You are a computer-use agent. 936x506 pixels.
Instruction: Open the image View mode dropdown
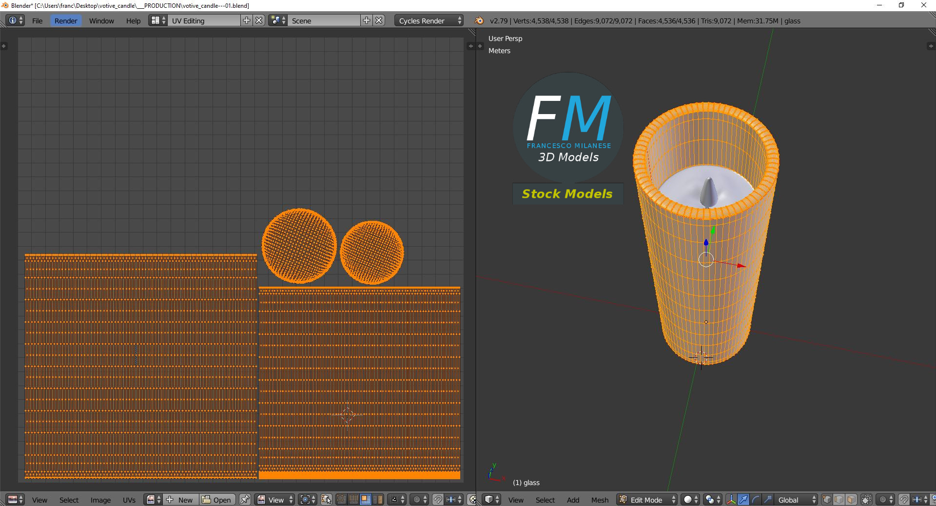(x=275, y=500)
